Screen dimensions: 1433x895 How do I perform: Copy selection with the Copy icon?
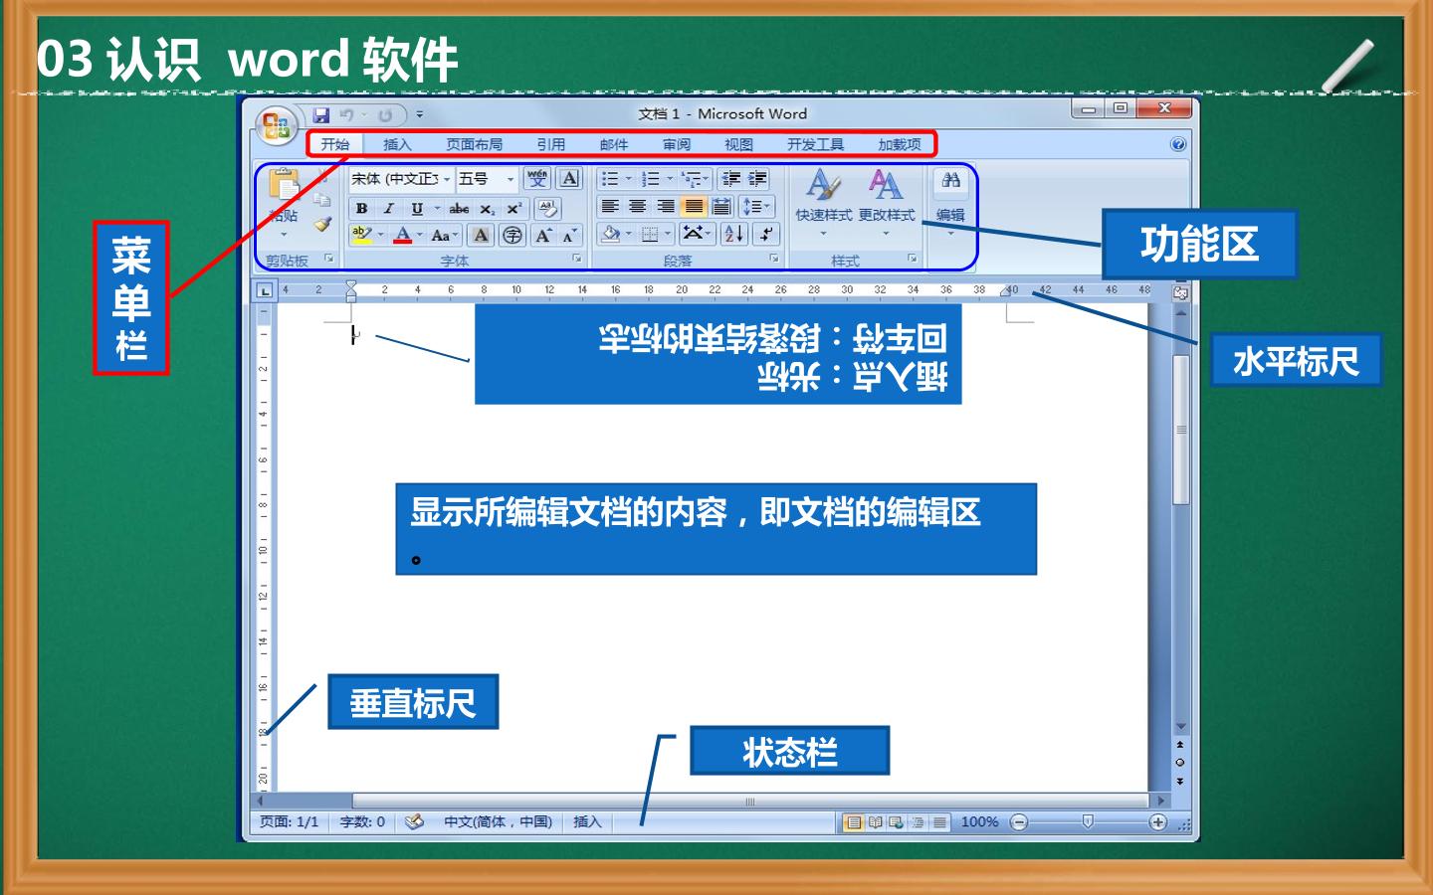(x=322, y=200)
